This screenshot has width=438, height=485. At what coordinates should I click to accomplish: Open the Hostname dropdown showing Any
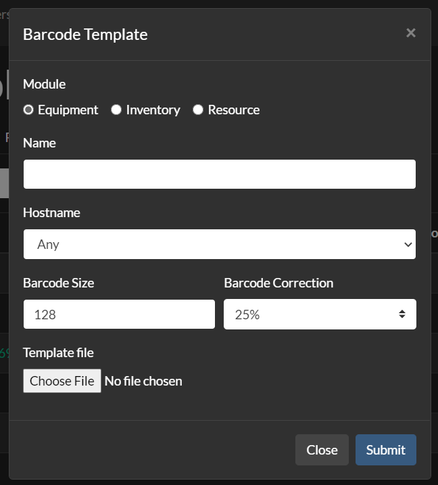[220, 244]
